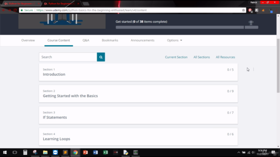Image resolution: width=280 pixels, height=157 pixels.
Task: Click the 0 / 7 count for If Statements
Action: tap(231, 113)
